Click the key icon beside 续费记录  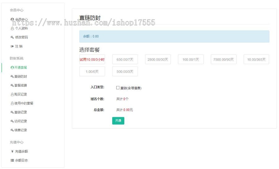tap(12, 130)
